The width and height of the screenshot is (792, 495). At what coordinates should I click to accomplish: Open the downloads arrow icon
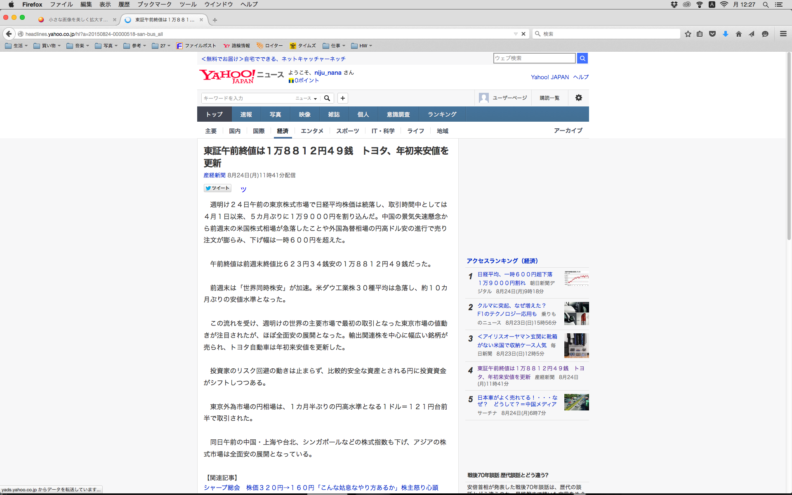(725, 34)
